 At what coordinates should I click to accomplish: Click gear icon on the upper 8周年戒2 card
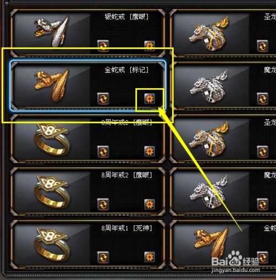pos(150,152)
